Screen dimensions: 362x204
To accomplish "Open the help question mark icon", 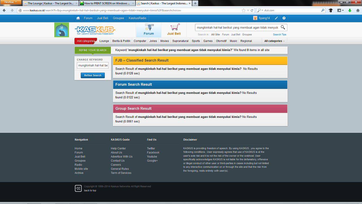I will click(x=284, y=18).
